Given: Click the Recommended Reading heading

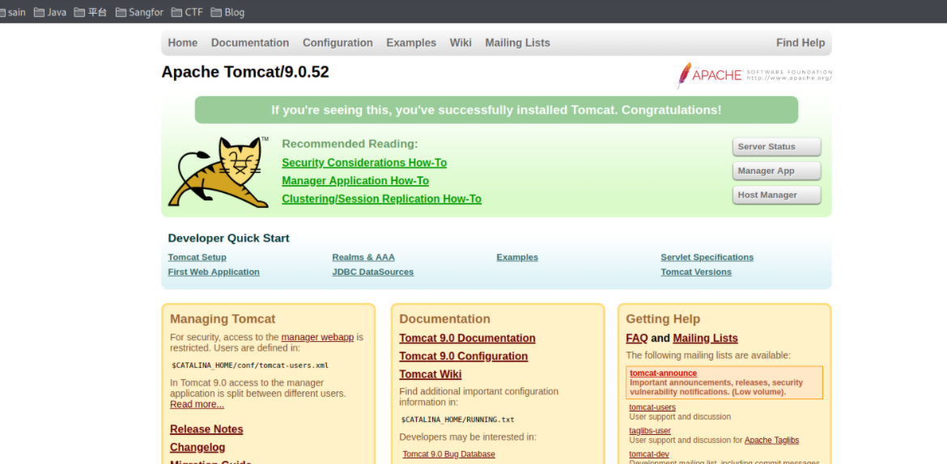Looking at the screenshot, I should [350, 144].
